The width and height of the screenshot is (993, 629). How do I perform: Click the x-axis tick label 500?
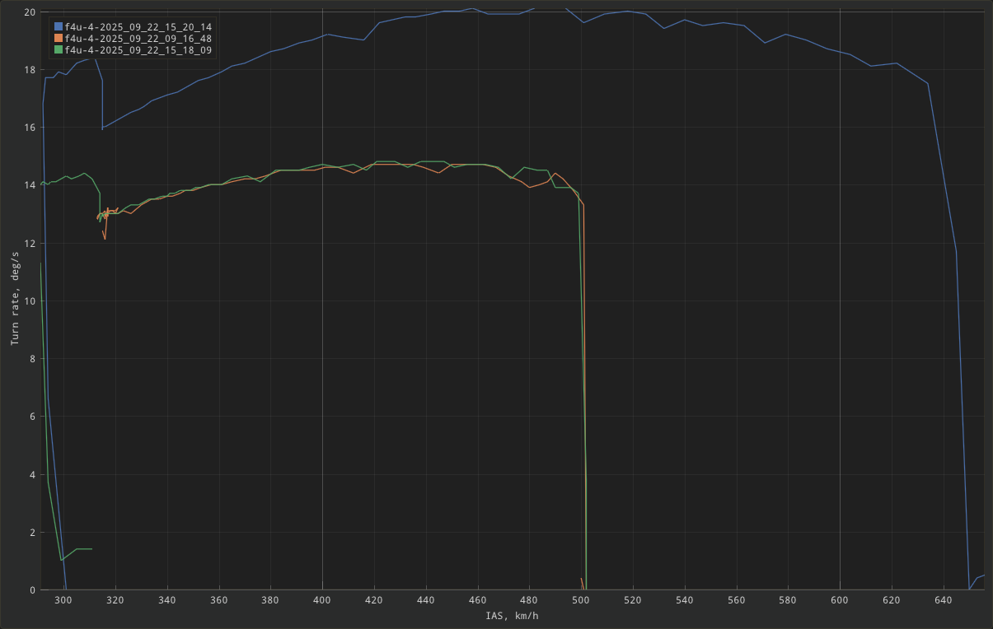pos(581,601)
